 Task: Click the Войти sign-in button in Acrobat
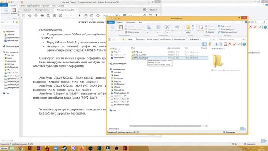tap(154, 10)
